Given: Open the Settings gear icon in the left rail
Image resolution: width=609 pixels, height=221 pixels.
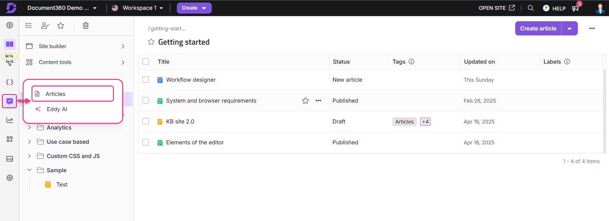Looking at the screenshot, I should click(x=10, y=178).
